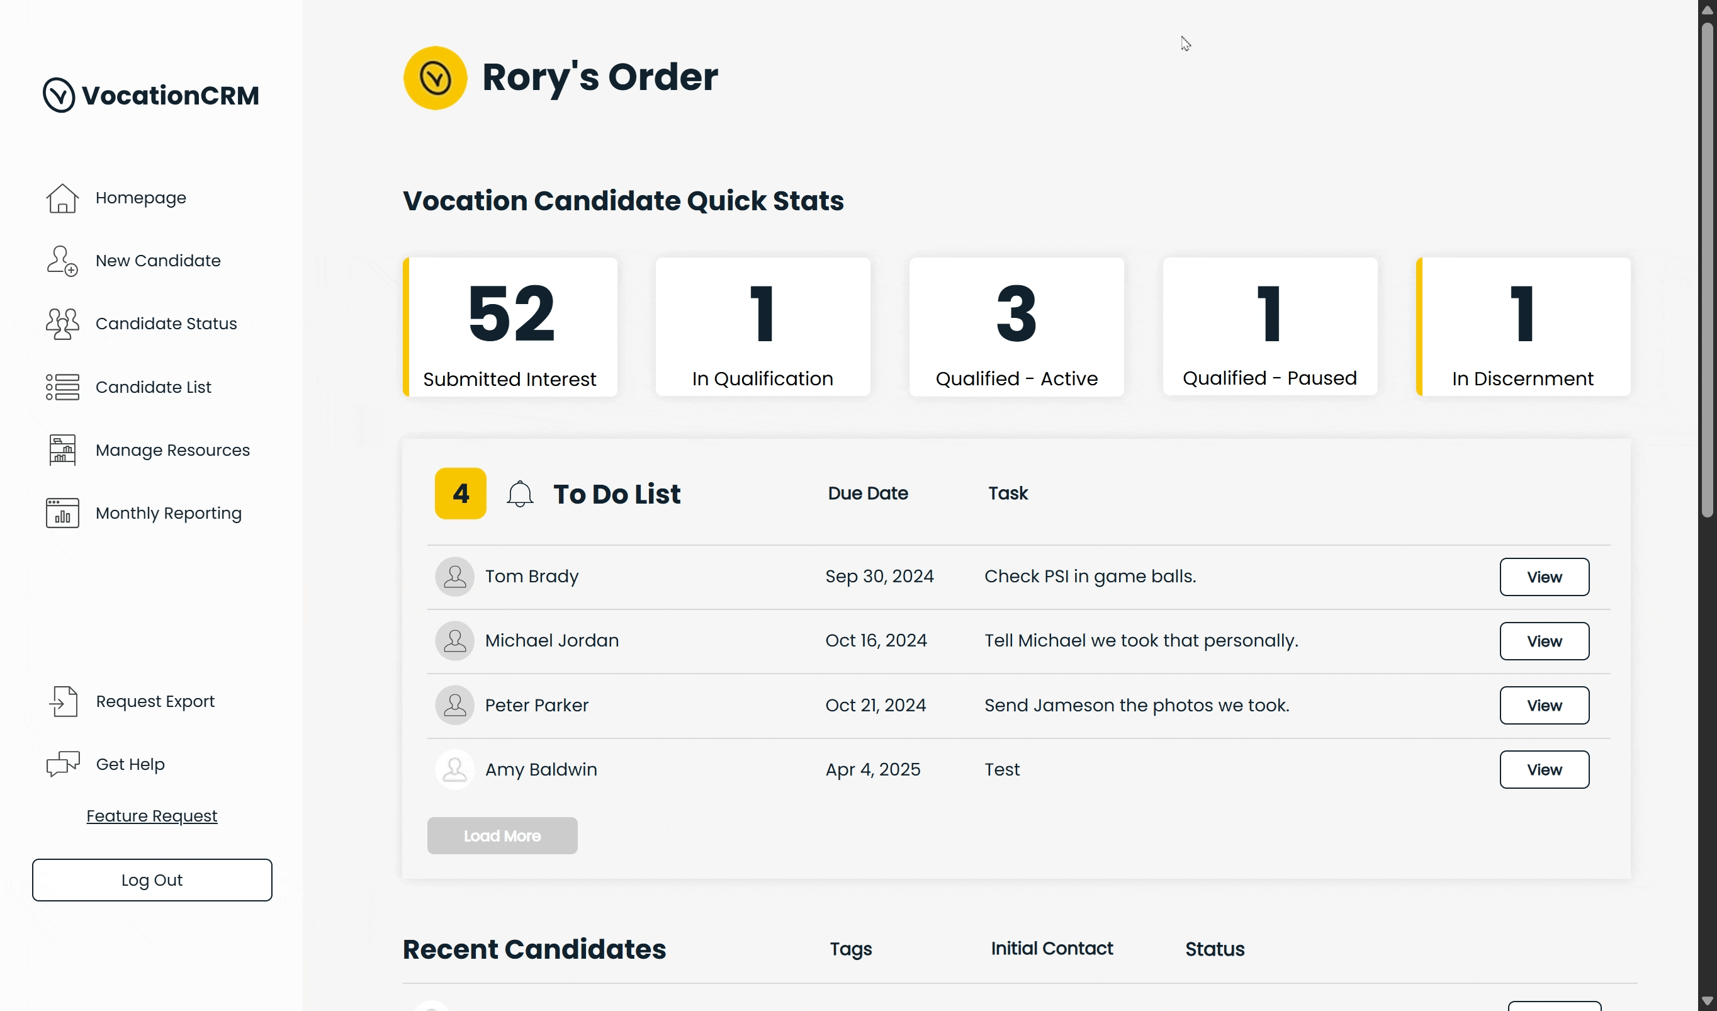Viewport: 1717px width, 1011px height.
Task: Click the Rory's Order title
Action: click(600, 77)
